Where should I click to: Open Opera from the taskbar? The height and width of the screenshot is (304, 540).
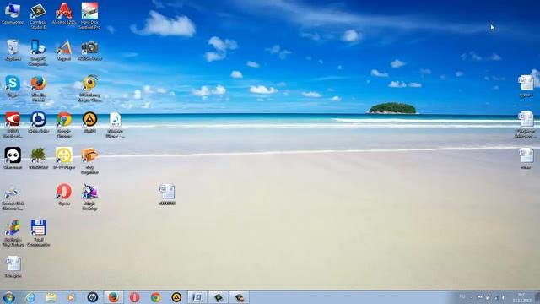click(x=135, y=297)
